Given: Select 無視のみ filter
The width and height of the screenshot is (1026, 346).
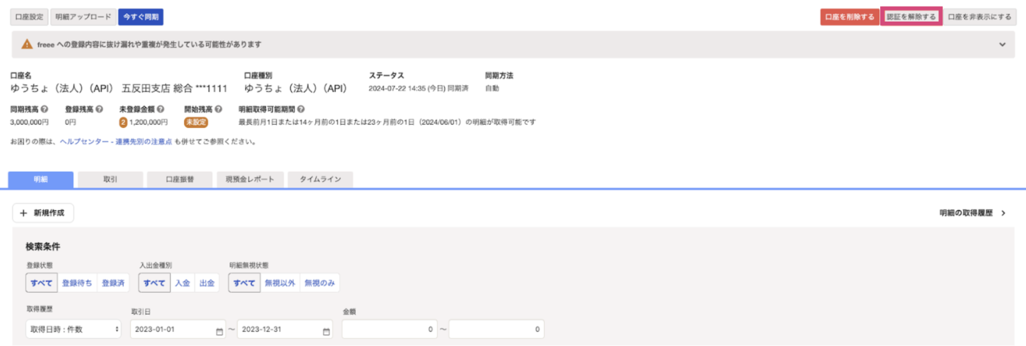Looking at the screenshot, I should 320,283.
